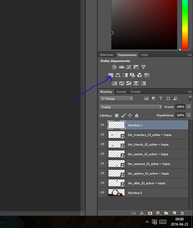Open the Zwykły blend mode dropdown
Screen dimensions: 193x228
pos(131,107)
